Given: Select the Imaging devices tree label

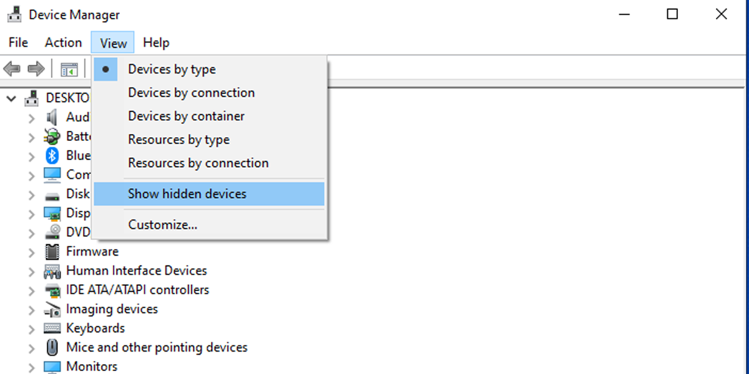Looking at the screenshot, I should [x=112, y=309].
